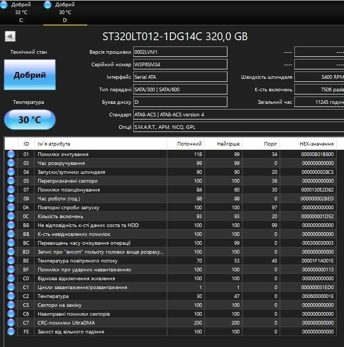344x347 pixels.
Task: Click the Найгірше column header
Action: [223, 144]
